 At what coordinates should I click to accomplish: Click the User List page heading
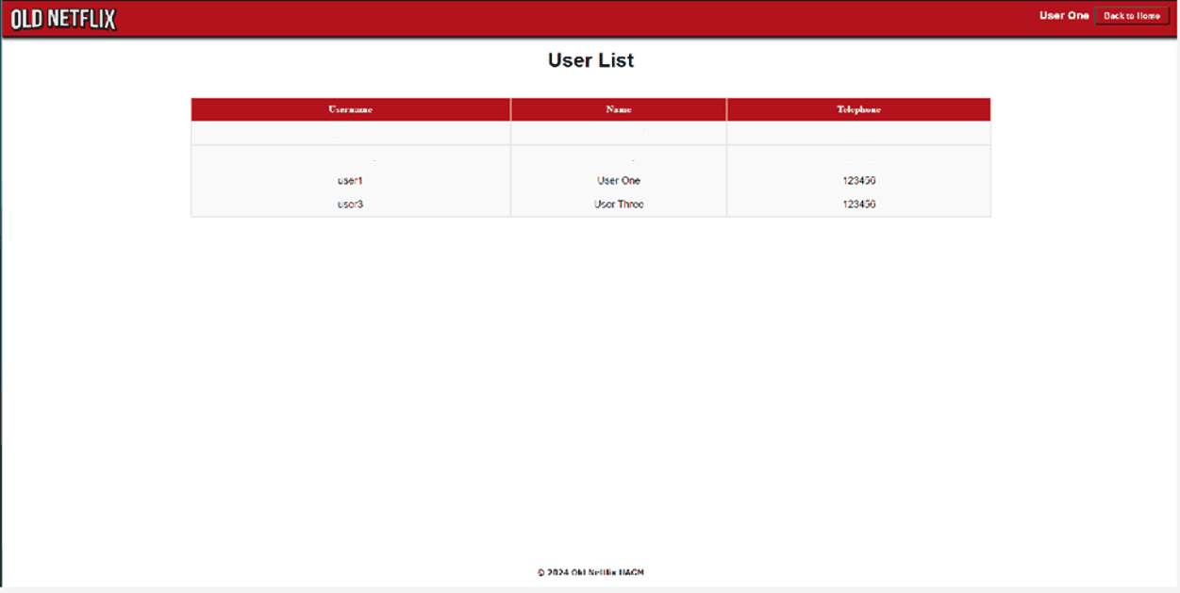tap(590, 60)
